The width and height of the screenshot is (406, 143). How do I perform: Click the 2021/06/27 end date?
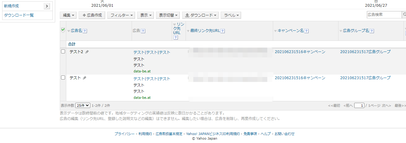(376, 6)
